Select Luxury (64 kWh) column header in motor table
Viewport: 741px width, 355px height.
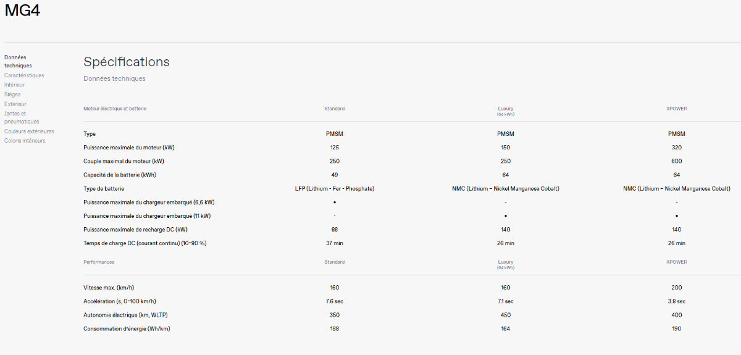506,111
